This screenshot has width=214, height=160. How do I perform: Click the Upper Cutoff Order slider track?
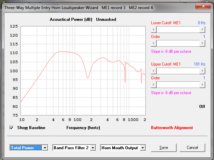click(178, 85)
